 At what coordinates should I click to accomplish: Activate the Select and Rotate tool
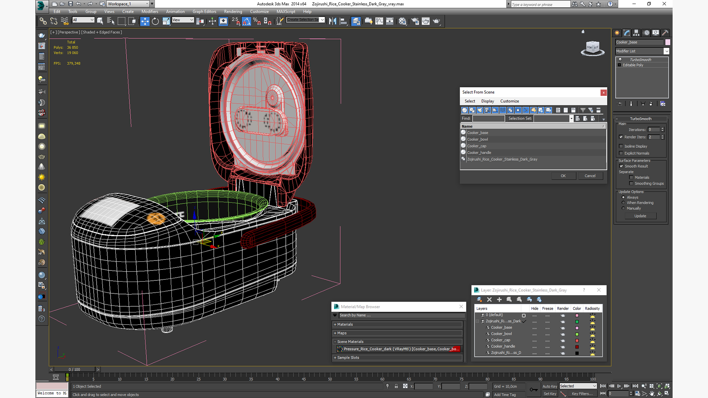[155, 21]
